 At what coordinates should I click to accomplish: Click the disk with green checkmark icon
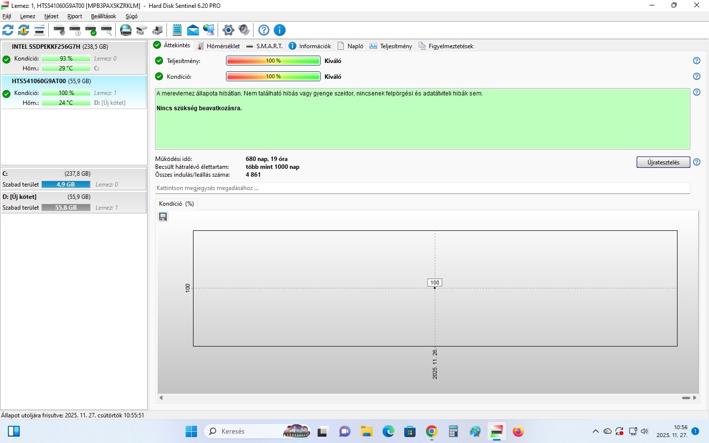pyautogui.click(x=91, y=30)
